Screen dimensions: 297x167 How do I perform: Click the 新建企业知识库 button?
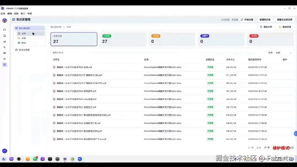pyautogui.click(x=285, y=20)
